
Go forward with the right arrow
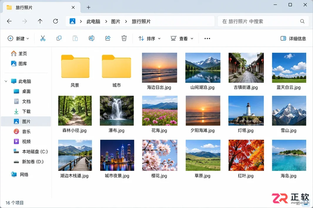(25, 21)
